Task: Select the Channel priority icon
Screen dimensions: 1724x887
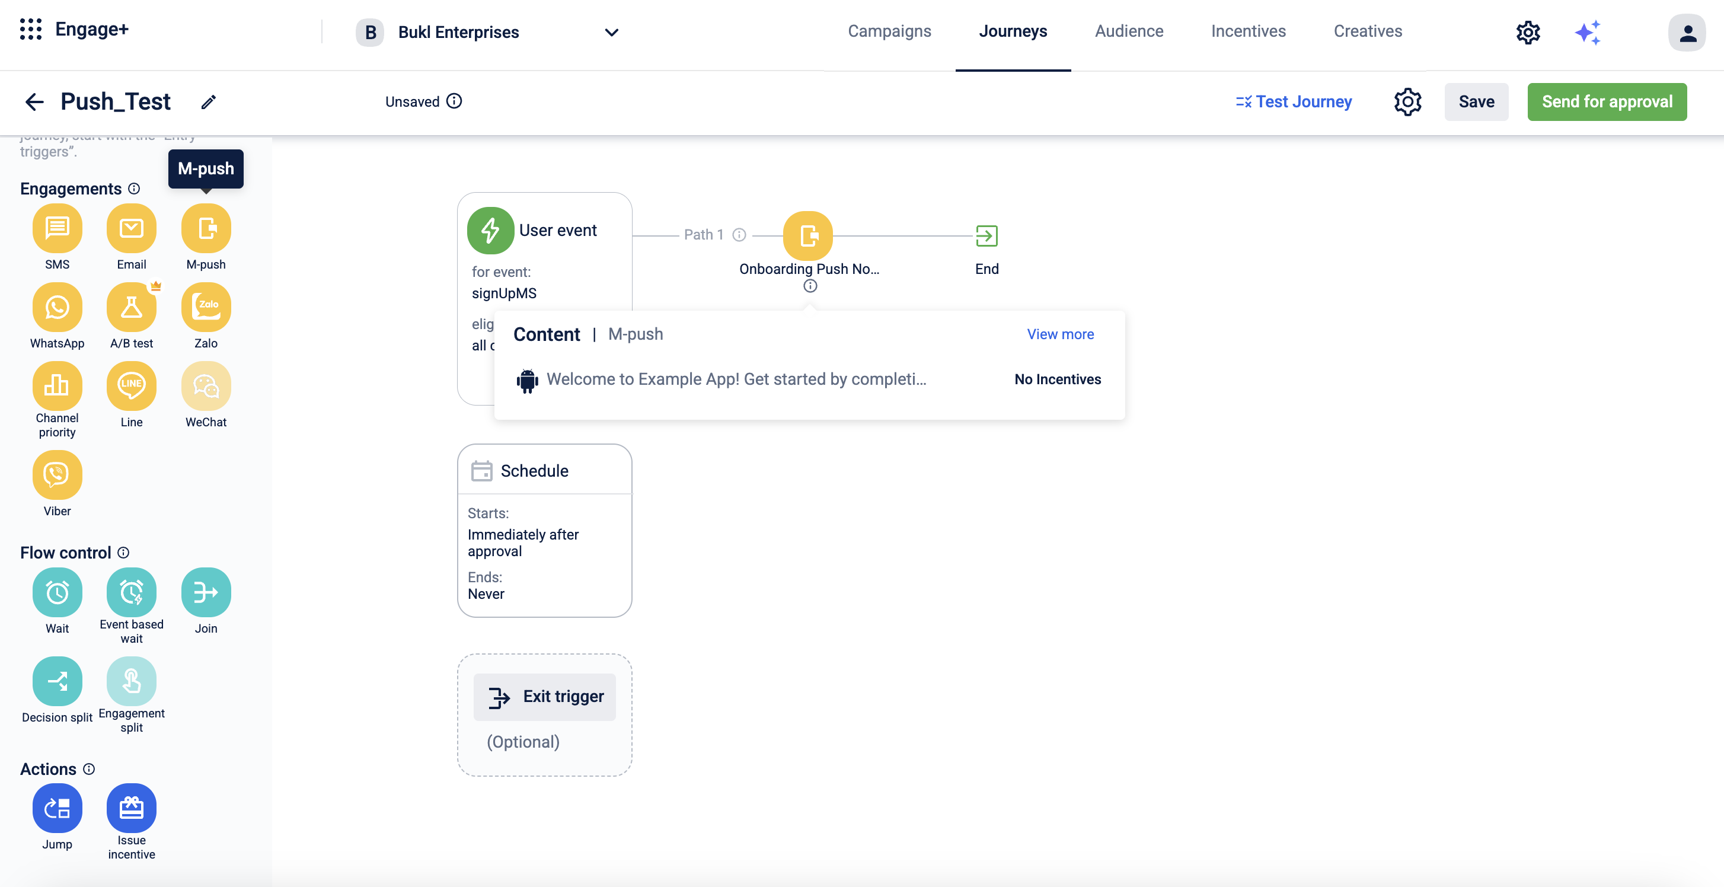Action: coord(57,386)
